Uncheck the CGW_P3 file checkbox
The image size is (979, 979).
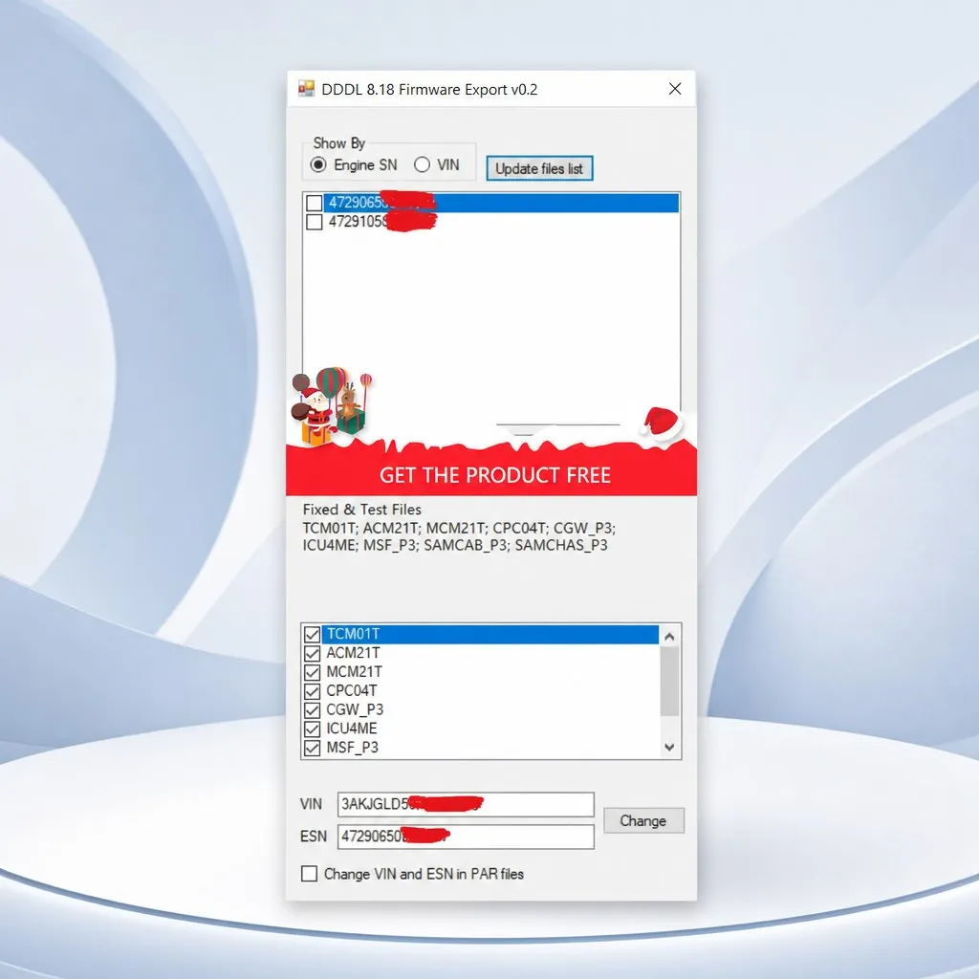(x=313, y=710)
